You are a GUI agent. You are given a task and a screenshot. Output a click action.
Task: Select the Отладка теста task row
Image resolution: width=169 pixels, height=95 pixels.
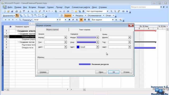[27, 47]
